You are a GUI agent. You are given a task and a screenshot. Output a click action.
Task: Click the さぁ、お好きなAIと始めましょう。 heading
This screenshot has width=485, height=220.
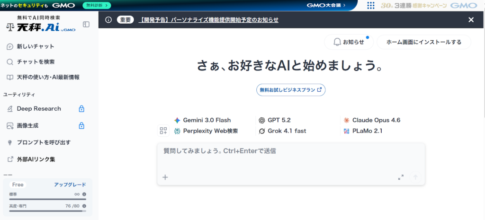291,66
